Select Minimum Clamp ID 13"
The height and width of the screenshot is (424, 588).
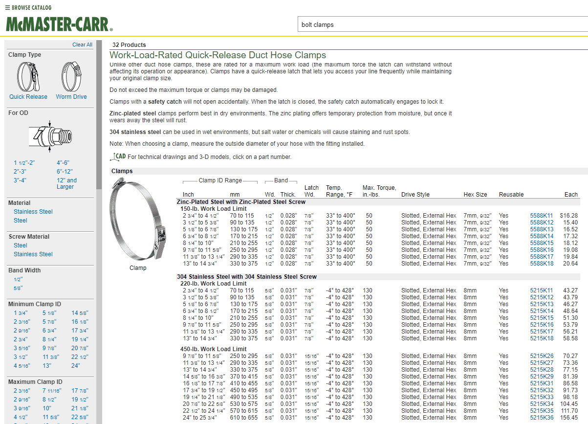pyautogui.click(x=47, y=366)
